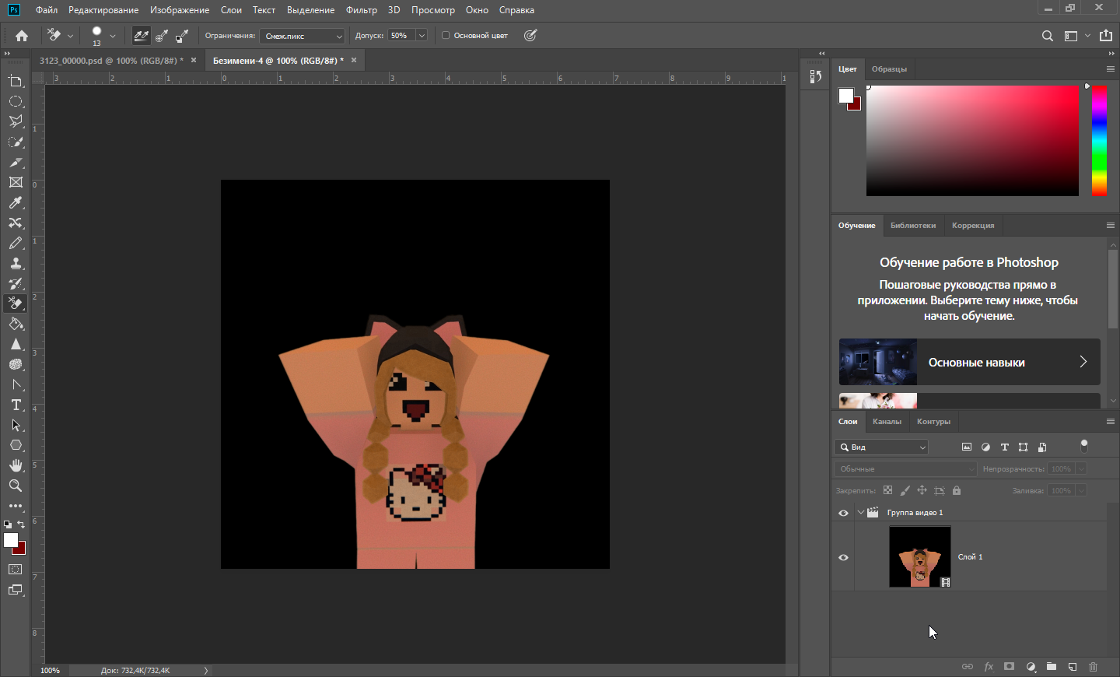Image resolution: width=1120 pixels, height=677 pixels.
Task: Select the Polygonal Lasso tool
Action: tap(16, 122)
